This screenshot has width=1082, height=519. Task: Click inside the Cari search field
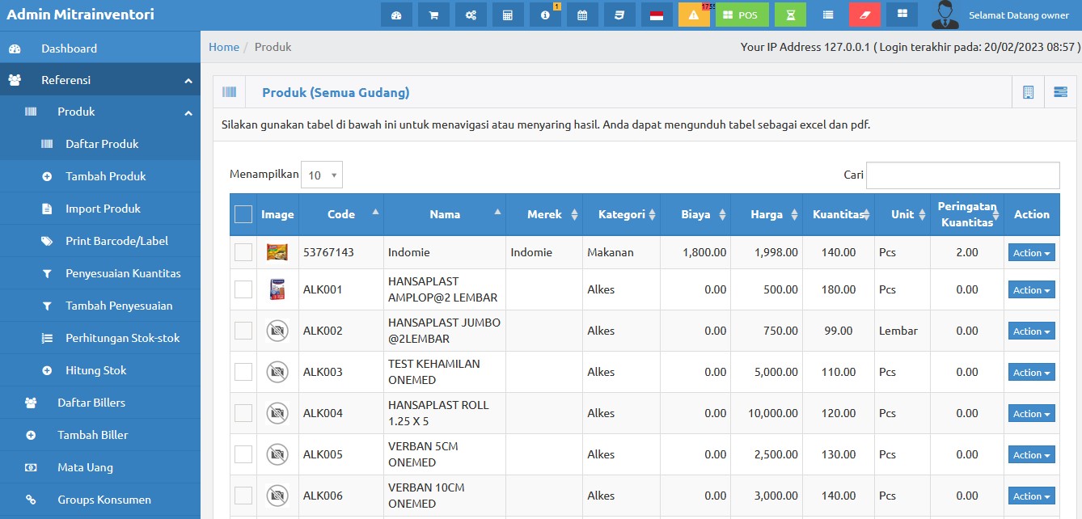click(962, 175)
